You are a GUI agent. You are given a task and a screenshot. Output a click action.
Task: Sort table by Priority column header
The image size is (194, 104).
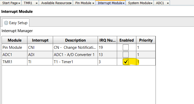(146, 40)
